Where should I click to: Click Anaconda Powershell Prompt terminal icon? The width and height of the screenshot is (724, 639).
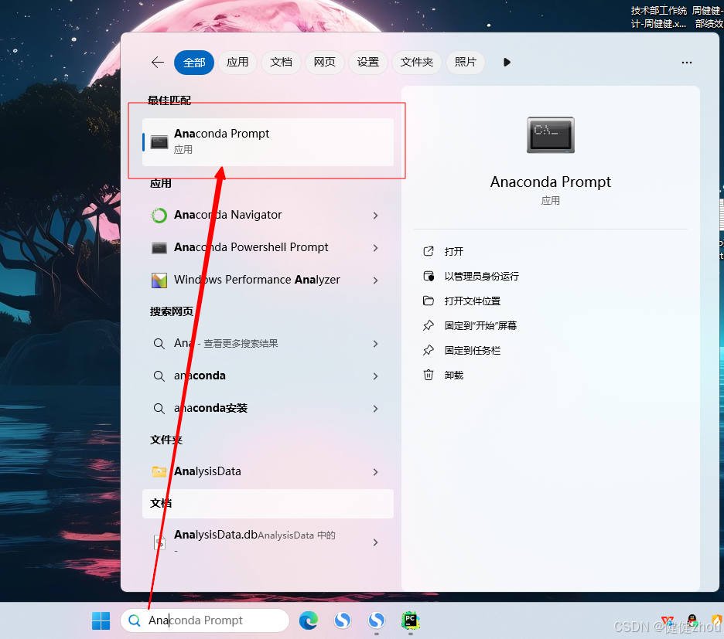(x=159, y=248)
